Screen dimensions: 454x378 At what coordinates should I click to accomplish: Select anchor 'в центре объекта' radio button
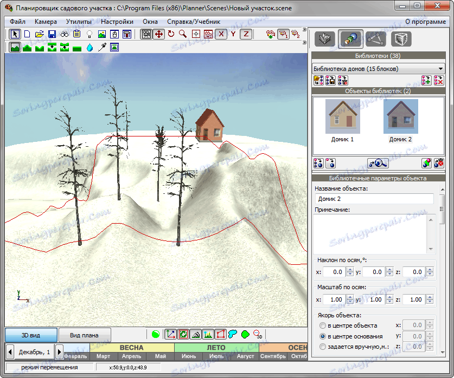click(323, 325)
